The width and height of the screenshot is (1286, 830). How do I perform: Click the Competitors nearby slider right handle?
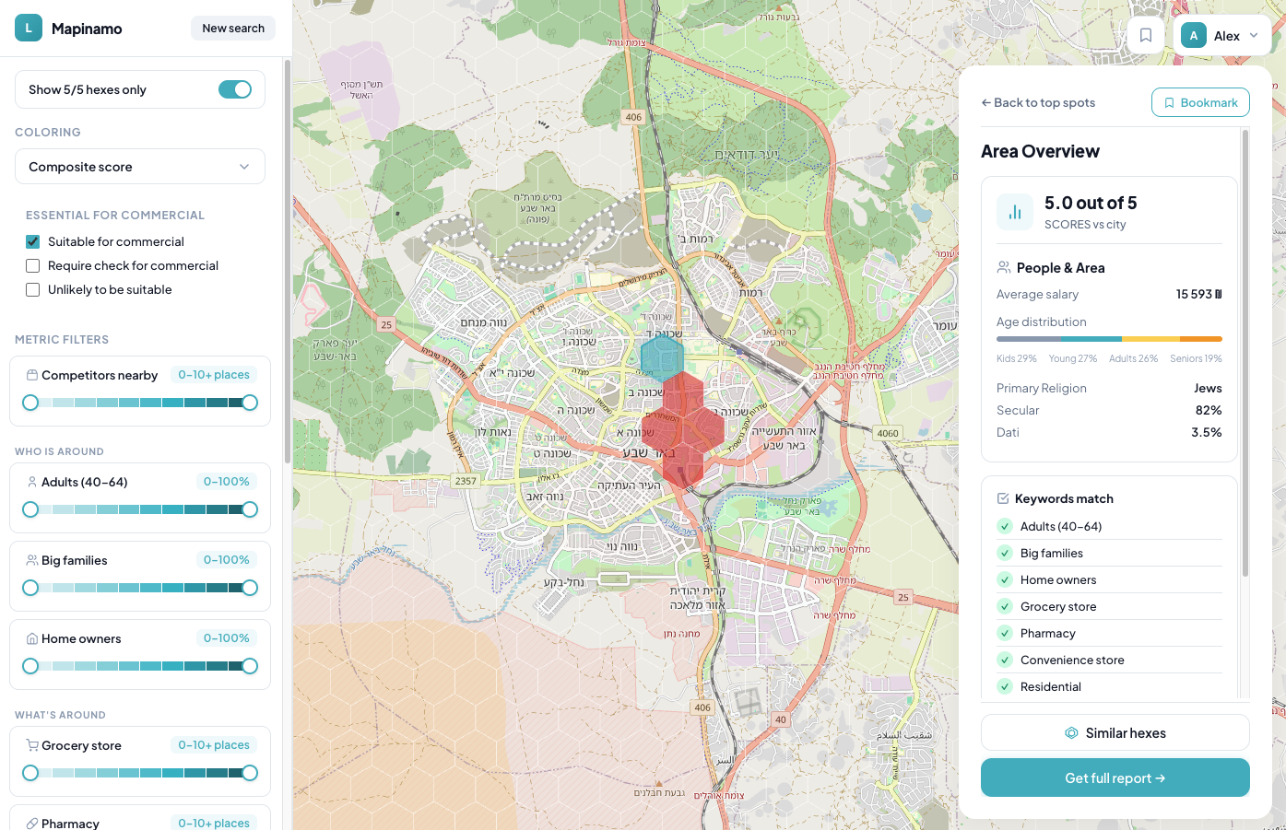coord(250,403)
